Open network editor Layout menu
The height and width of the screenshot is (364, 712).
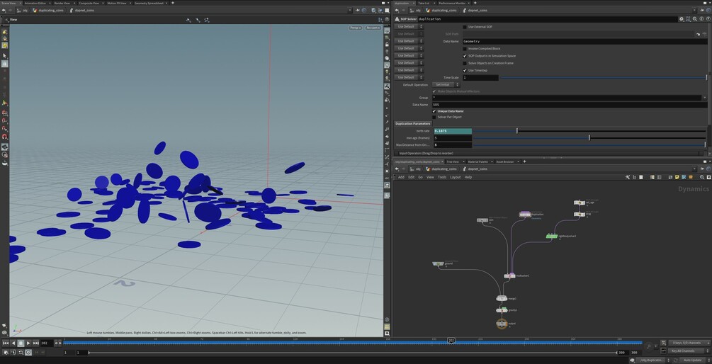[x=455, y=177]
